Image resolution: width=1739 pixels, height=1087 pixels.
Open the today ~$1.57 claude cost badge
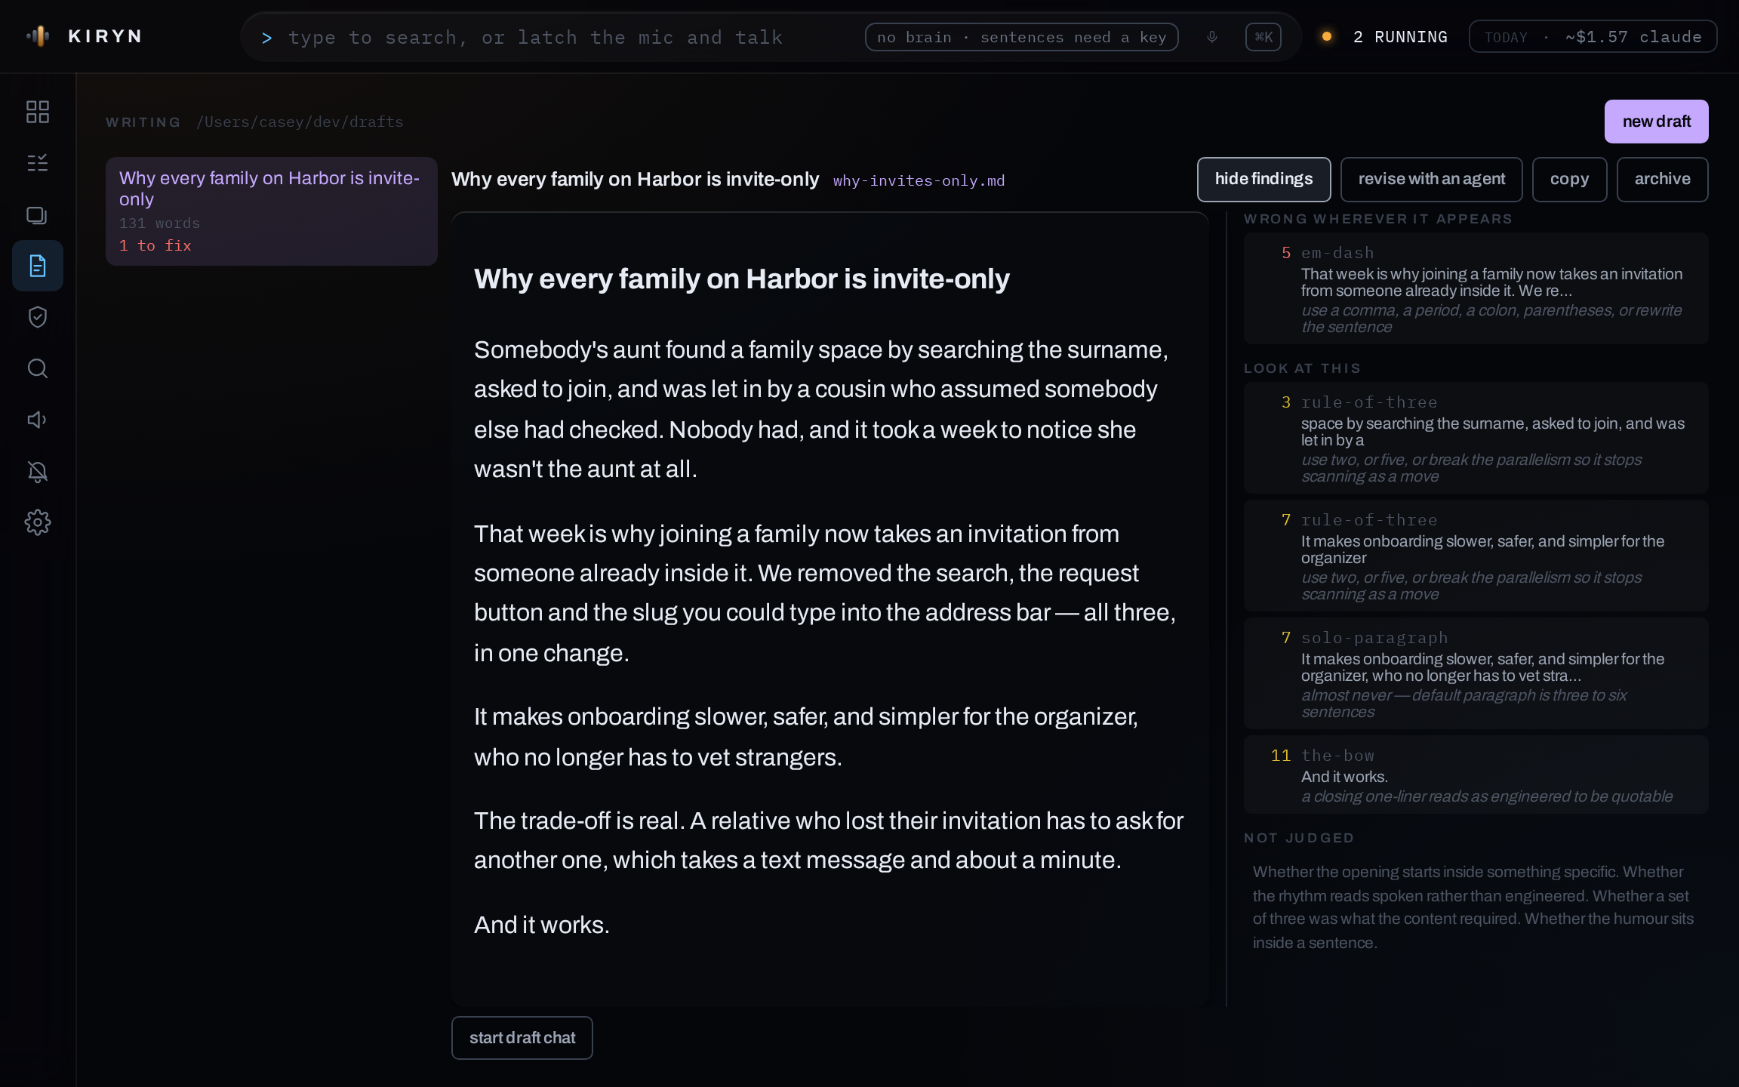coord(1593,37)
